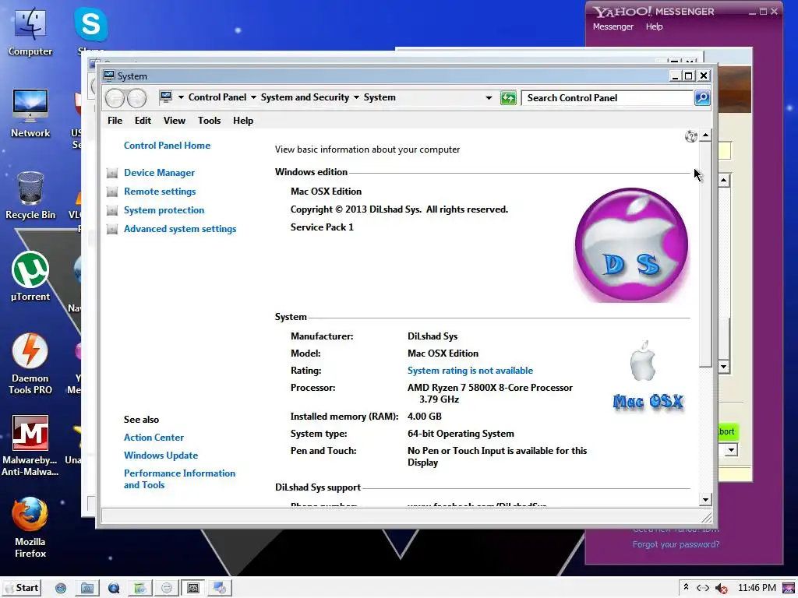Image resolution: width=798 pixels, height=598 pixels.
Task: Launch Daemon Tools PRO desktop icon
Action: click(30, 364)
